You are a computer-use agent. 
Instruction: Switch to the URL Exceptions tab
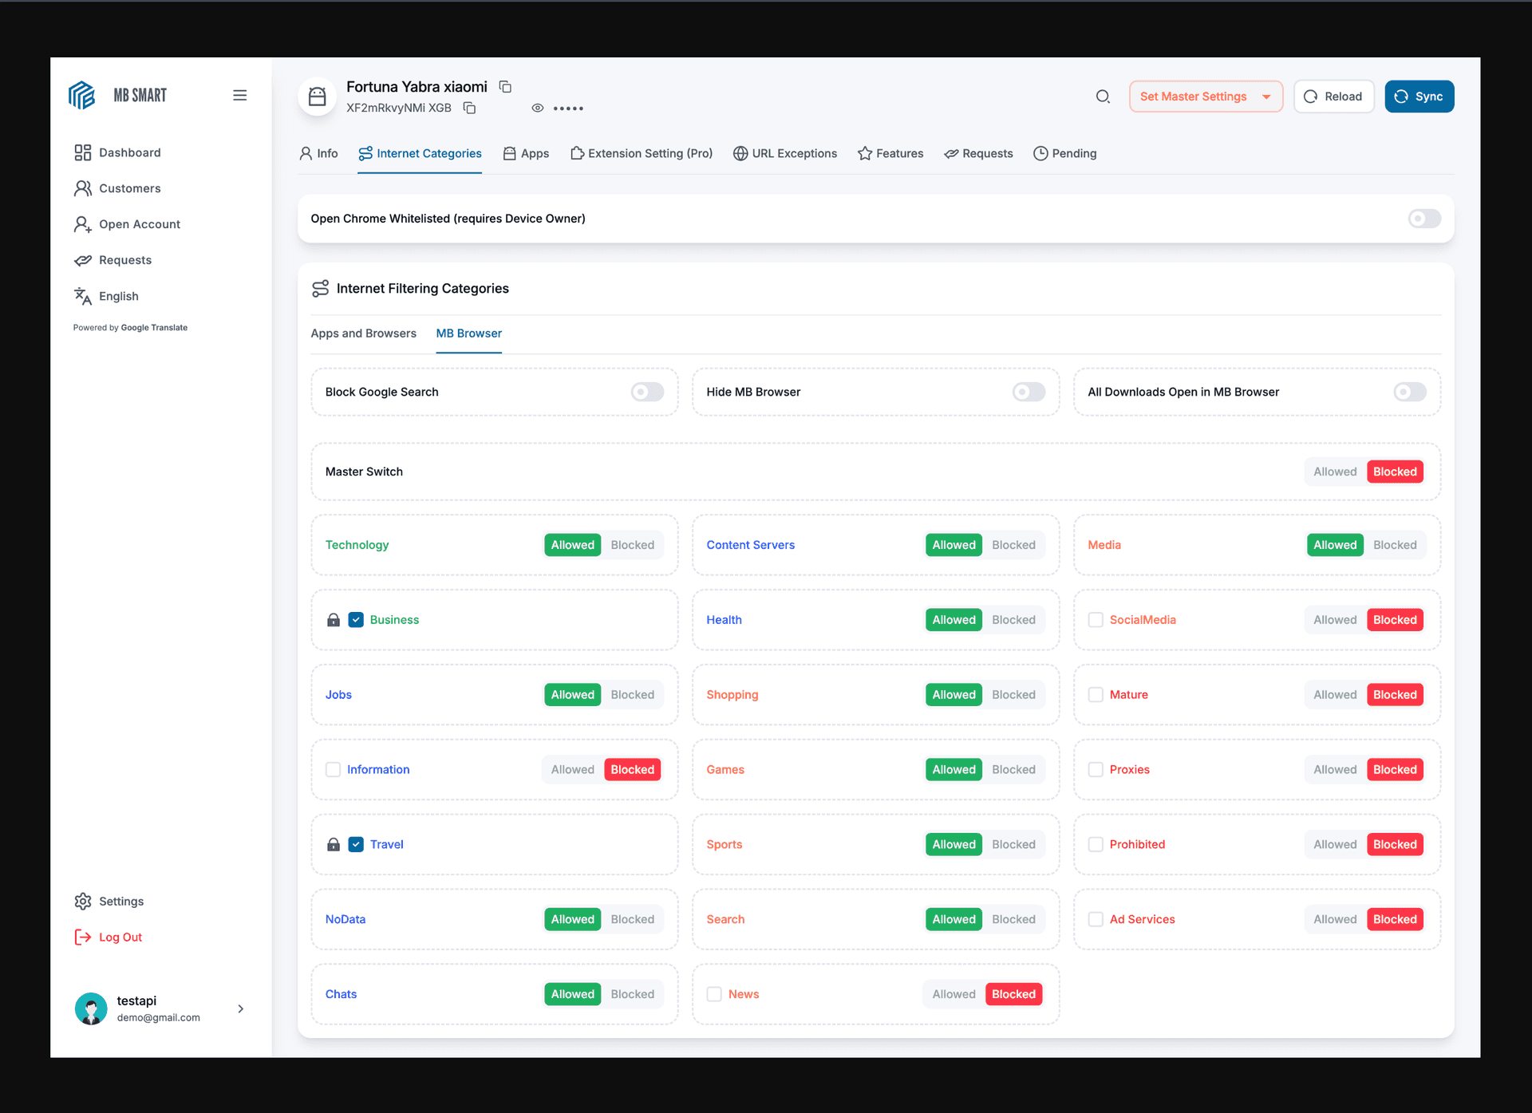point(785,153)
